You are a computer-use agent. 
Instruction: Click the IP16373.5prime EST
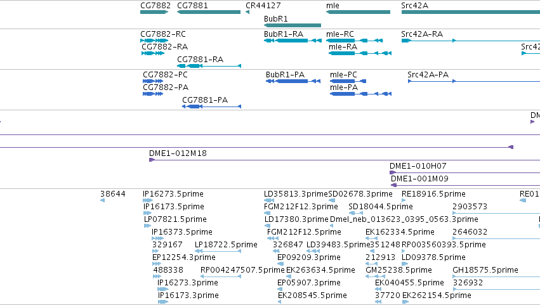pos(158,238)
